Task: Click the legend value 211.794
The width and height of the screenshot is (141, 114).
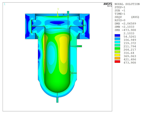Action: (130, 46)
